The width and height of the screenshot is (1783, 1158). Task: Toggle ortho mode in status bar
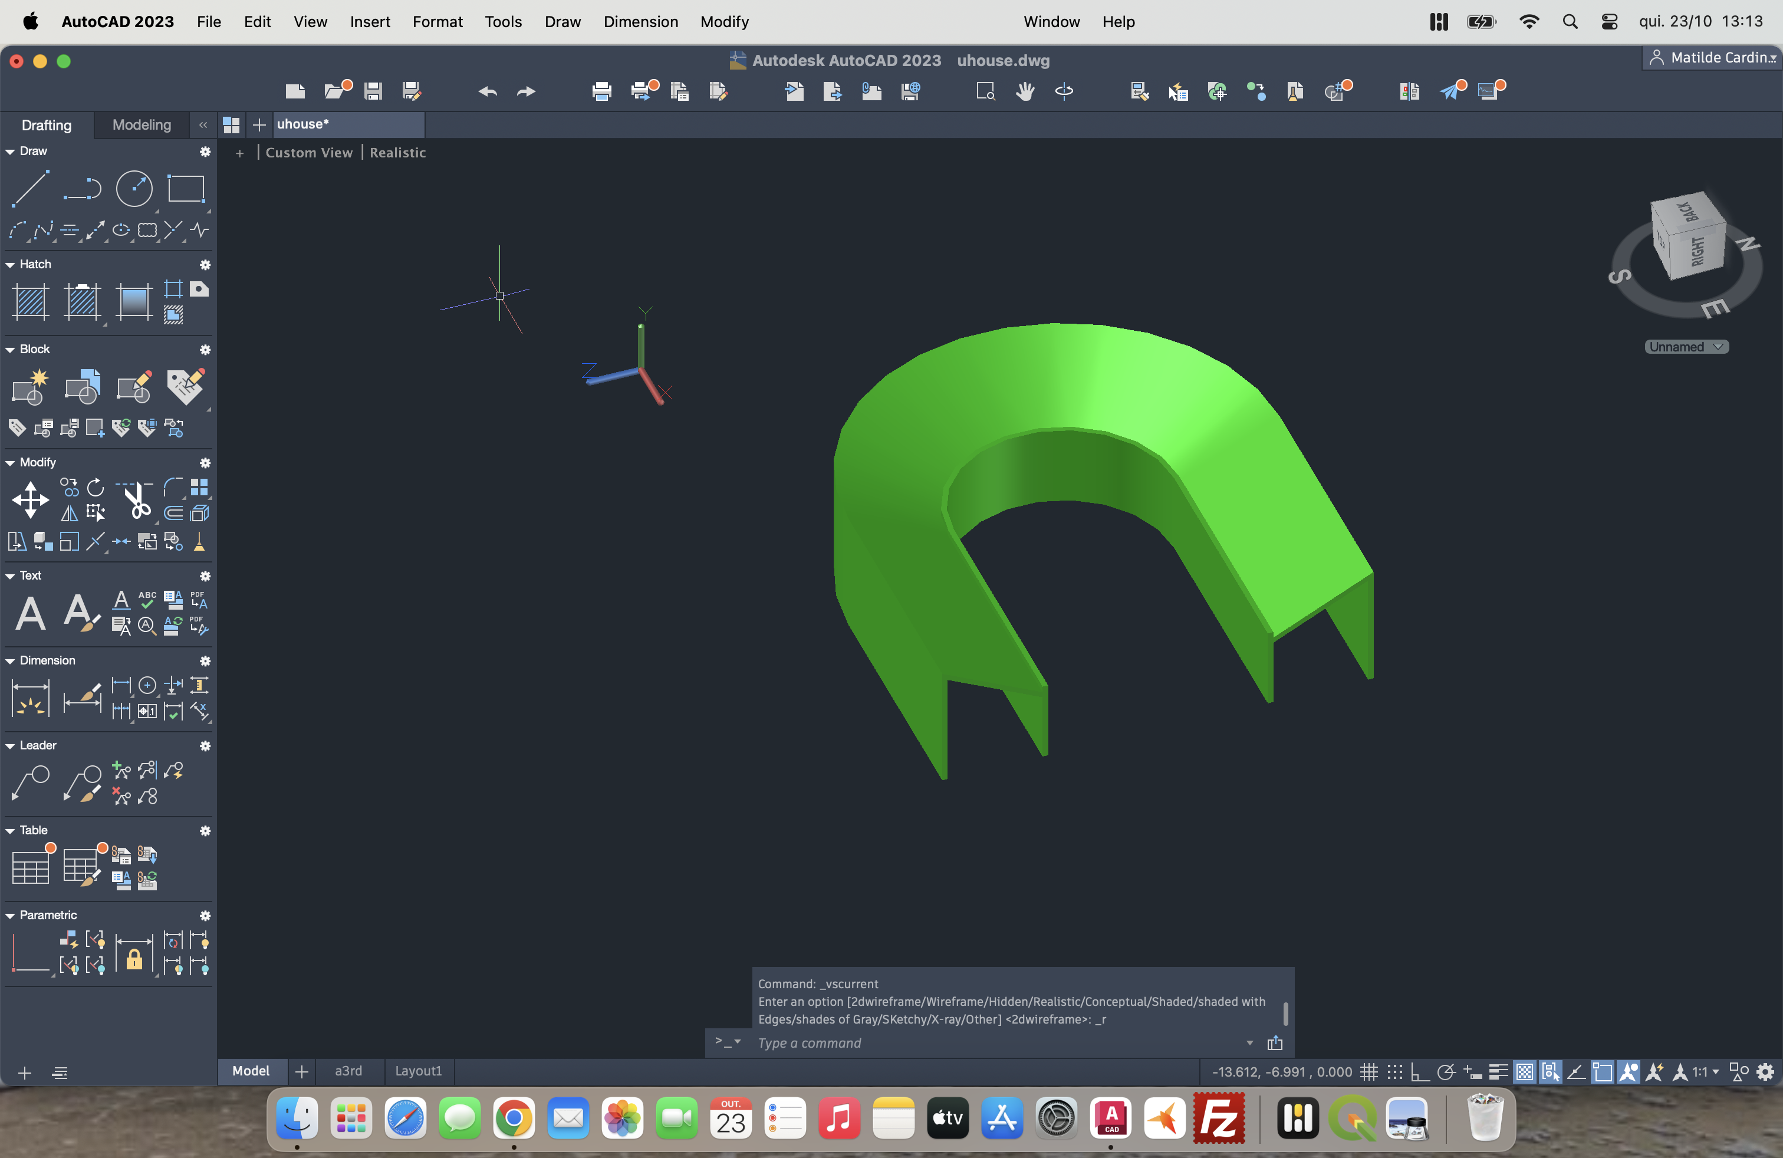1420,1072
